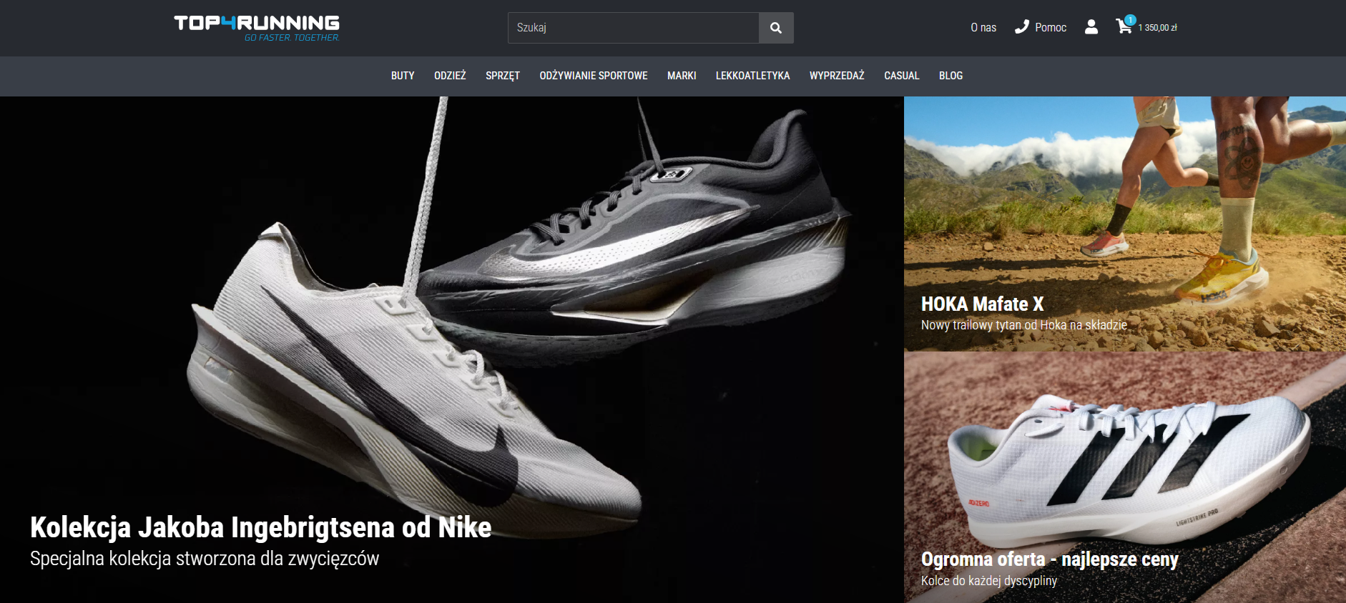Open the BUTY menu
Viewport: 1346px width, 603px height.
tap(403, 76)
